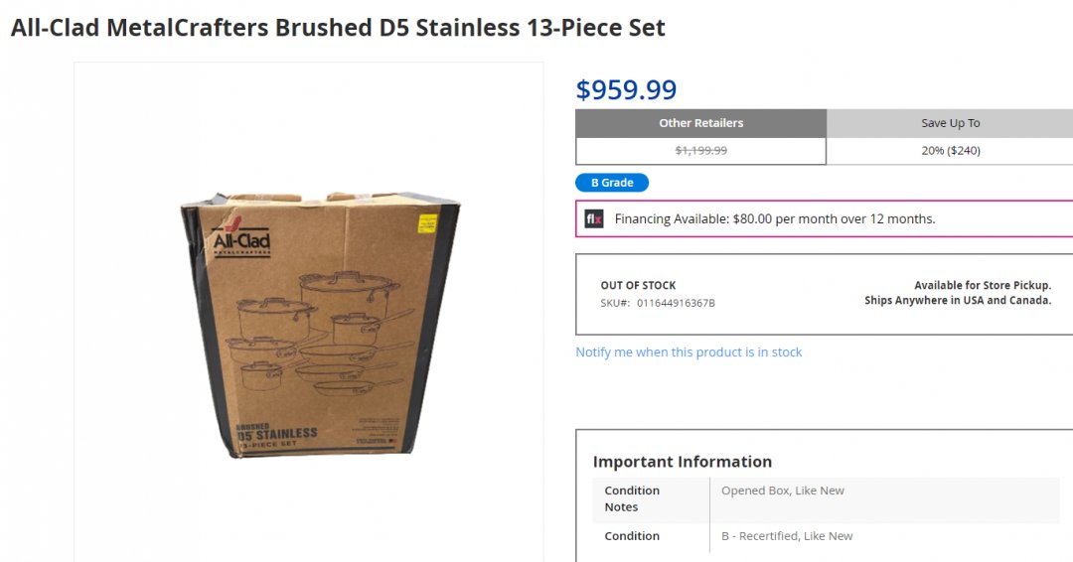Click the B - Recertified, Like New value
The height and width of the screenshot is (562, 1073).
point(787,536)
